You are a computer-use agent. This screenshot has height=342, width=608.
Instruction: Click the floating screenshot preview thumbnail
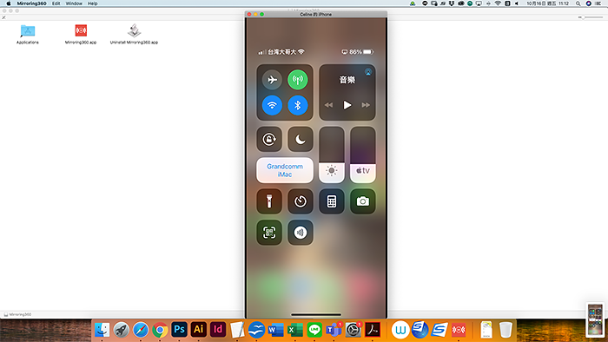point(595,319)
